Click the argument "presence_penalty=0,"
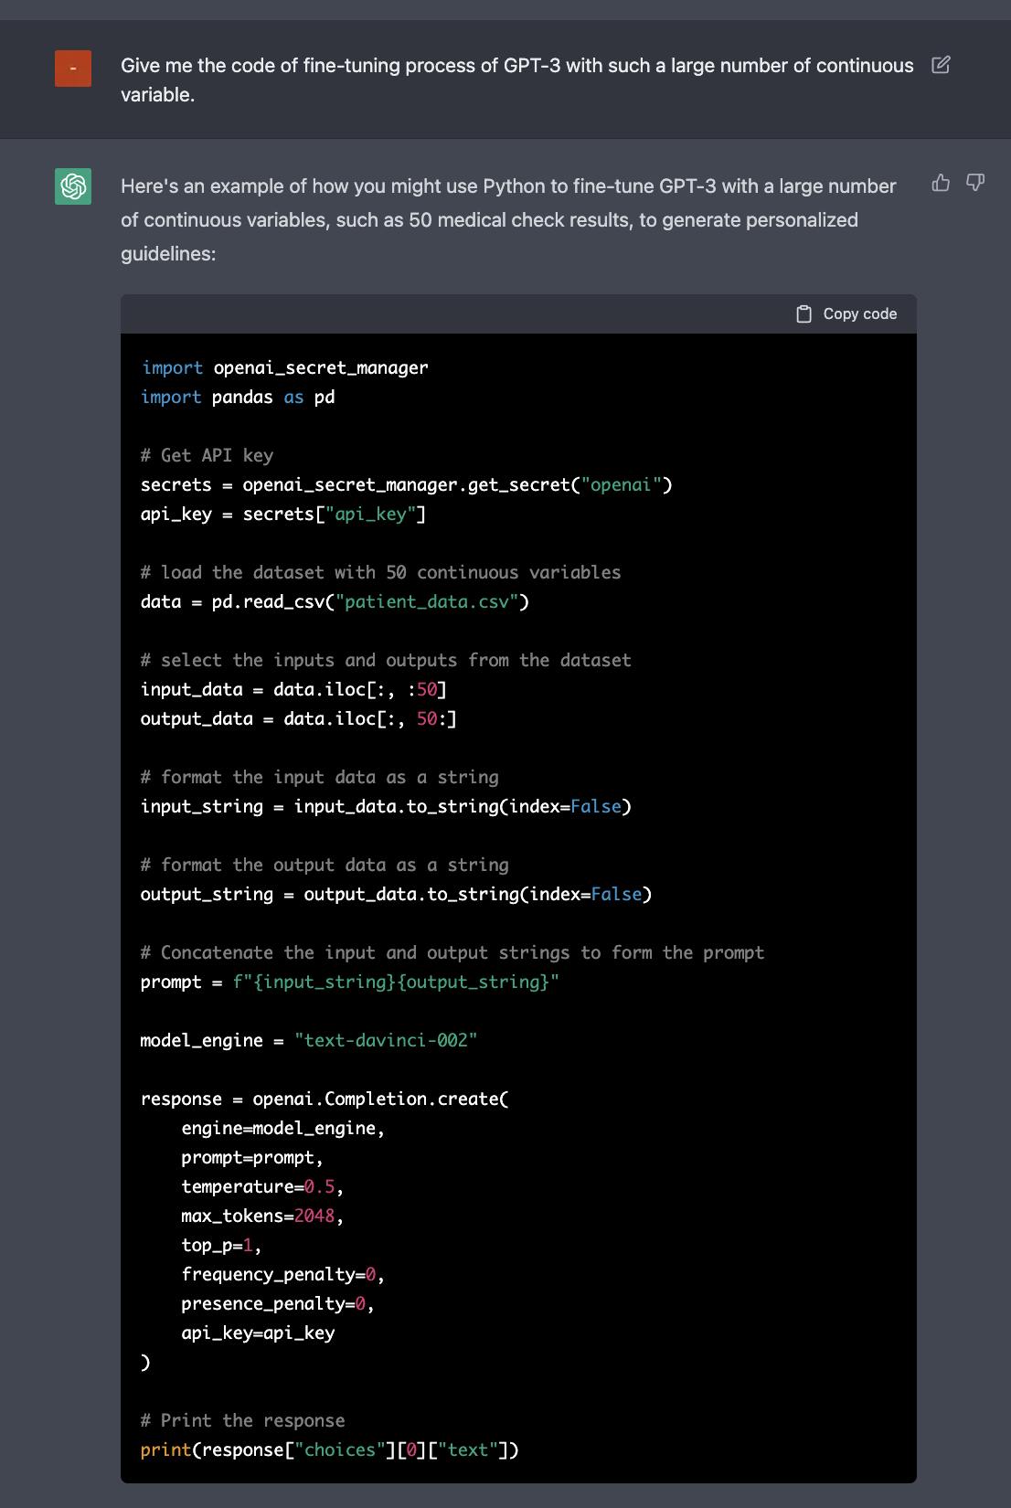 pos(278,1303)
